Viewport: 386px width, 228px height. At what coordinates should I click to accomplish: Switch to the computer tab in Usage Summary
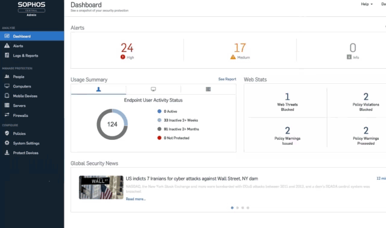[153, 89]
